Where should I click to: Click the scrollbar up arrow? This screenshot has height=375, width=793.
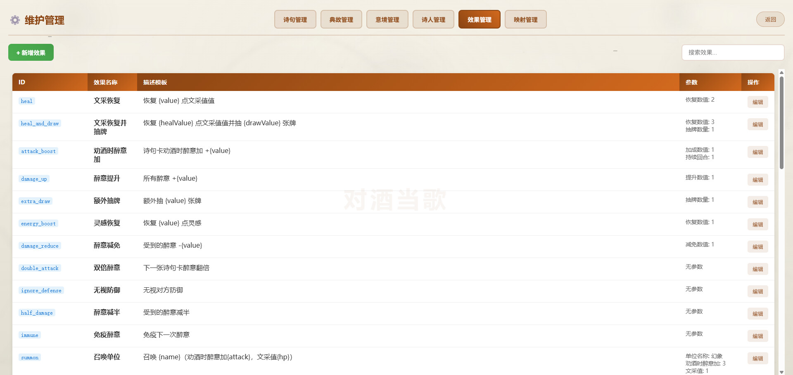click(x=781, y=73)
